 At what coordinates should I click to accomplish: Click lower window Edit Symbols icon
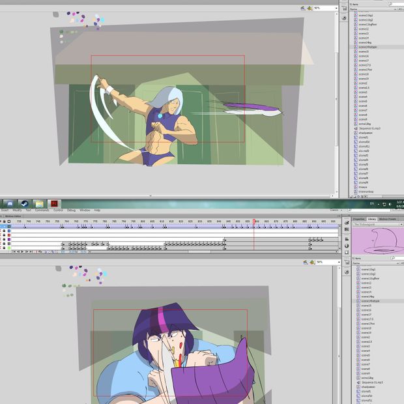312,262
